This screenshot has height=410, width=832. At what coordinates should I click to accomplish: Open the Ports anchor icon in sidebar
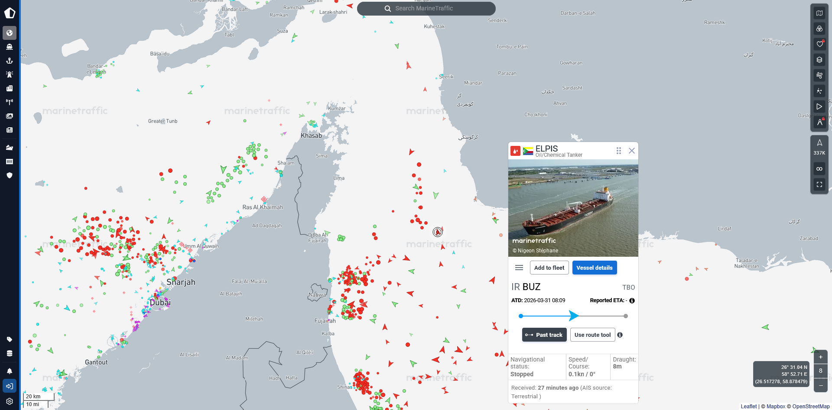click(10, 61)
